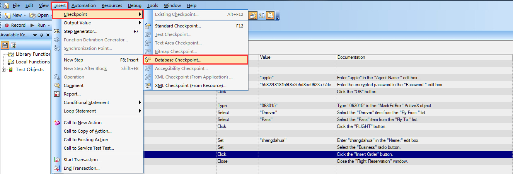Choose New Step in the Insert menu
Screen dimensions: 513x174
tap(98, 60)
